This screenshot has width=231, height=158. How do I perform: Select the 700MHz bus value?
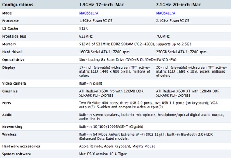(x=163, y=36)
